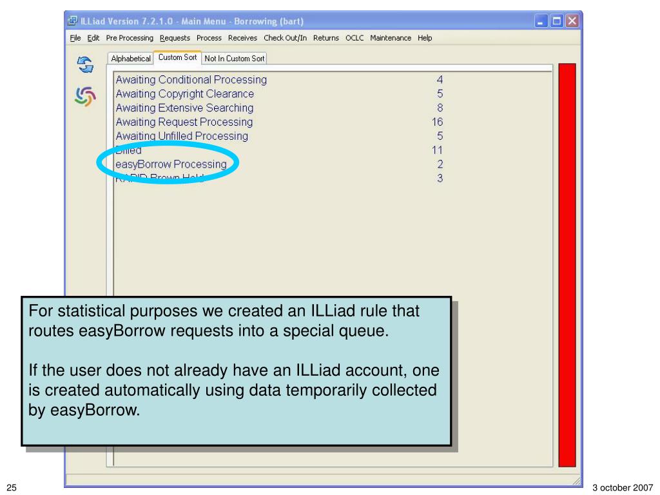
Task: Minimize the ILLiad window
Action: (x=541, y=21)
